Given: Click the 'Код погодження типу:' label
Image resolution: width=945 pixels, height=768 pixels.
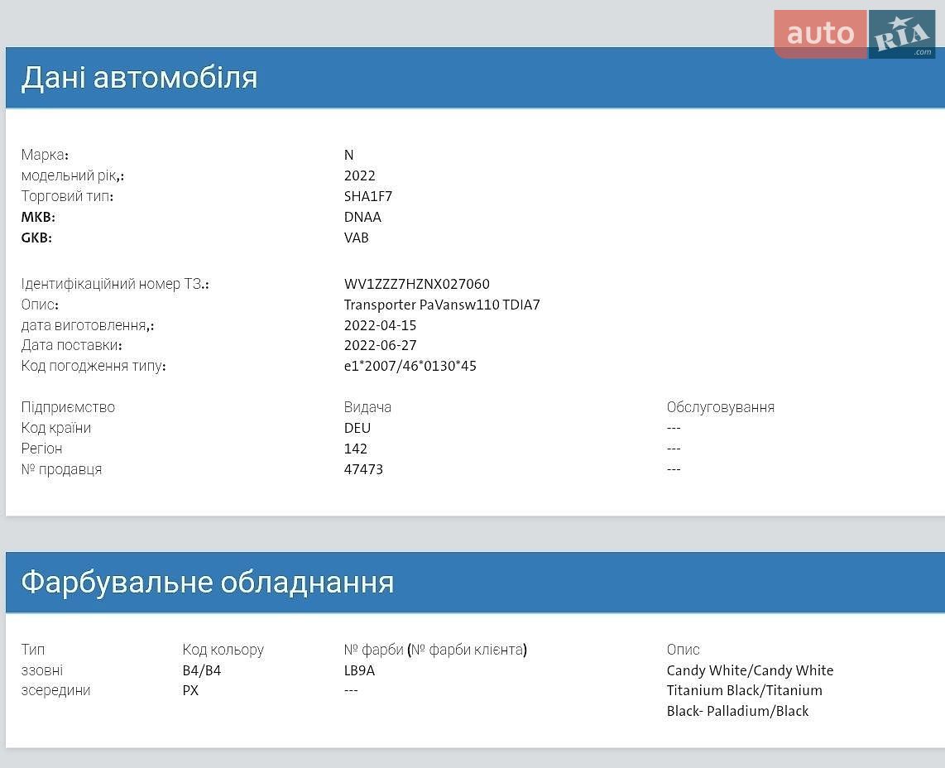Looking at the screenshot, I should pos(94,366).
